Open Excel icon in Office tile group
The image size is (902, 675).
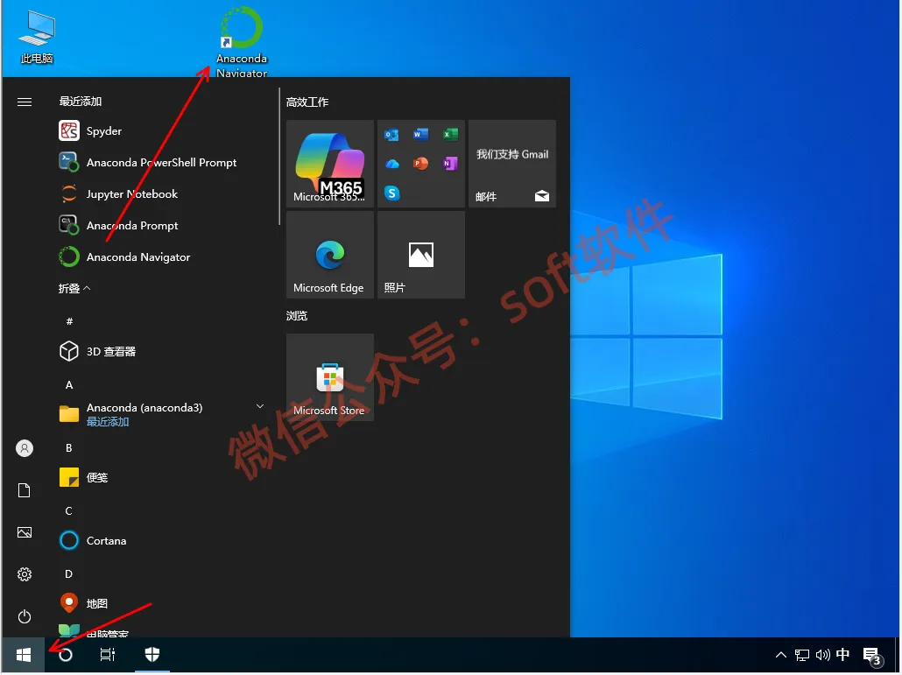point(450,135)
